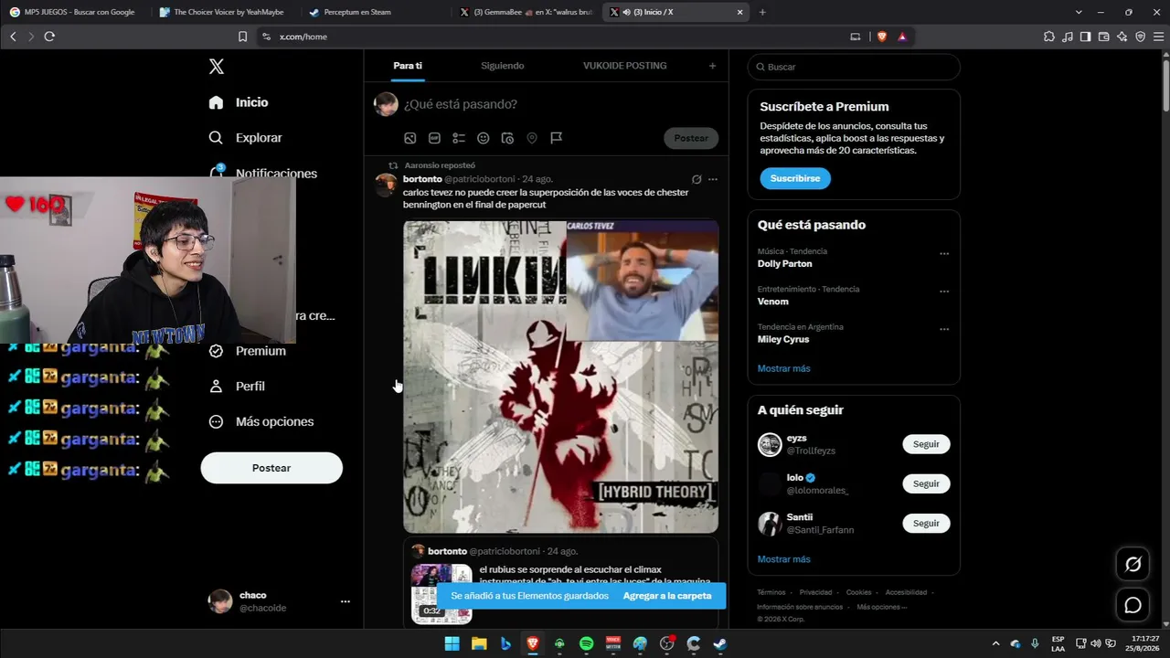Switch to the Perceptum en Steam tab

coord(375,12)
